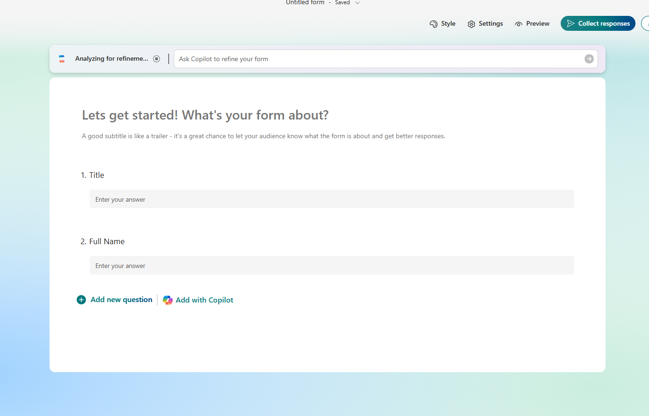Click the partially visible button after Collect responses
The image size is (649, 416).
(645, 24)
